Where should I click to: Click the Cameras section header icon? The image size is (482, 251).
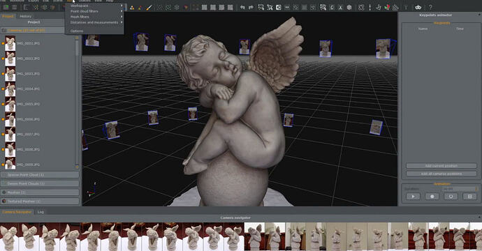pos(4,31)
